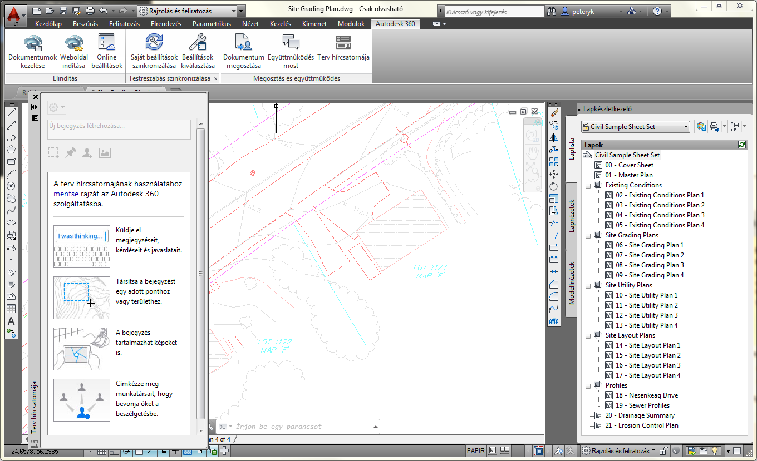Click the Weboldal indítása ribbon icon

(x=73, y=52)
